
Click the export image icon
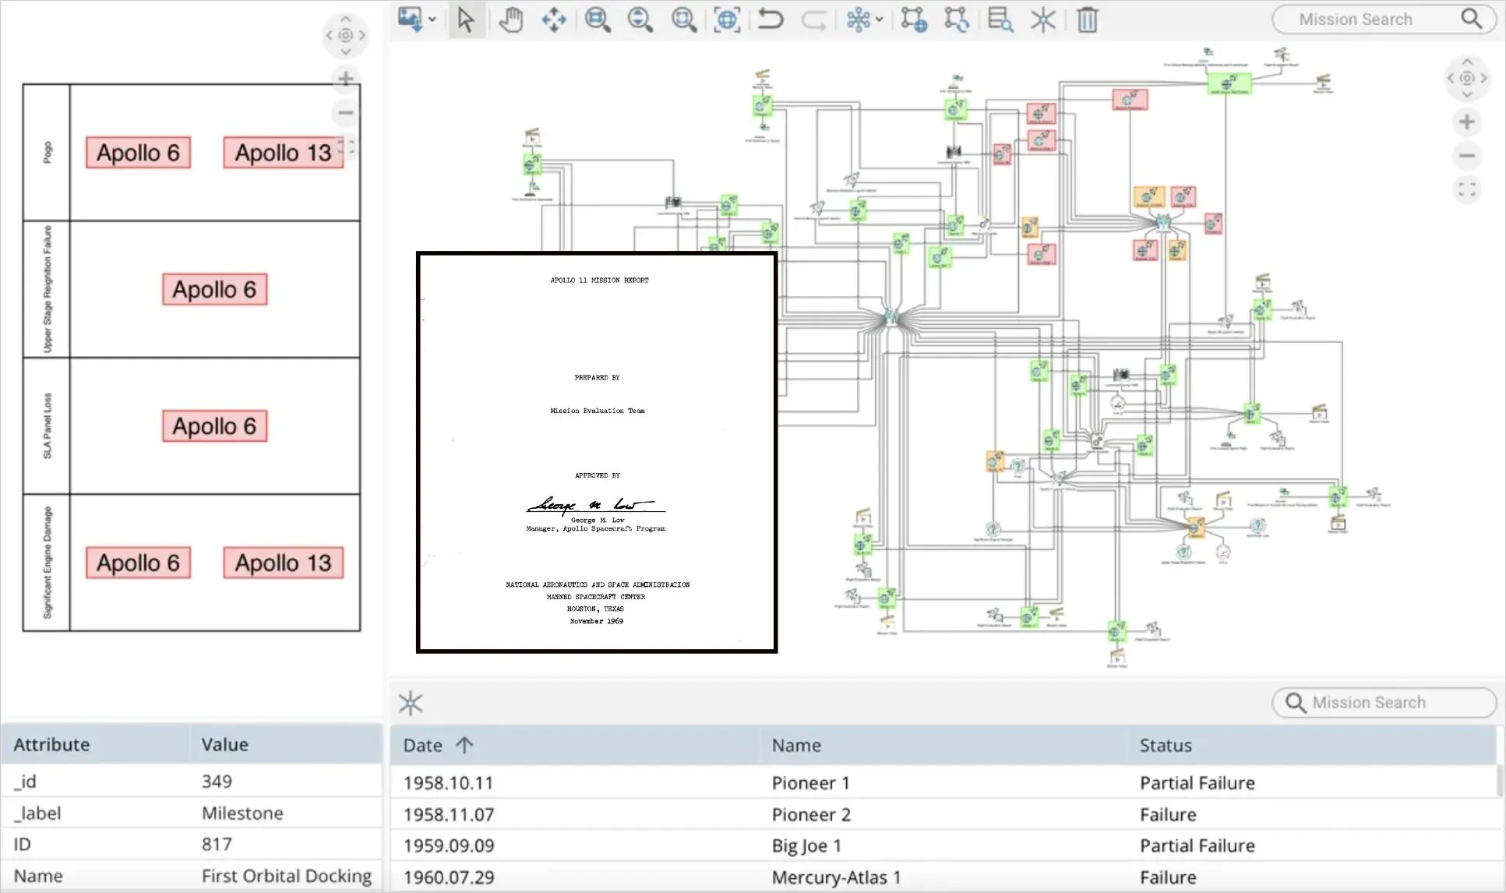(410, 19)
